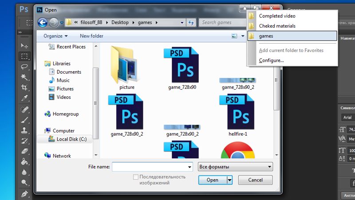Click the baseline shift icon in Character panel
This screenshot has height=200, width=355.
342,159
